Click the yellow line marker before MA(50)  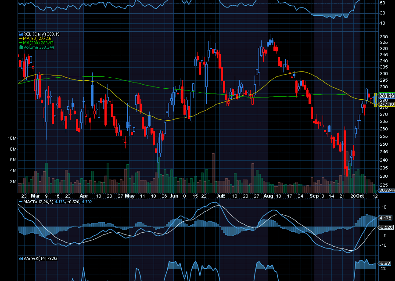pyautogui.click(x=21, y=39)
